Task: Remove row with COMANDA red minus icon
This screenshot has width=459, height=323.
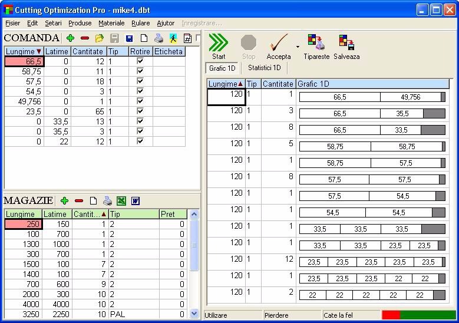Action: 85,38
